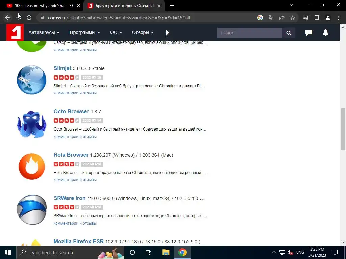The height and width of the screenshot is (259, 346).
Task: Mute the YouTube tab speaker icon
Action: pos(71,6)
